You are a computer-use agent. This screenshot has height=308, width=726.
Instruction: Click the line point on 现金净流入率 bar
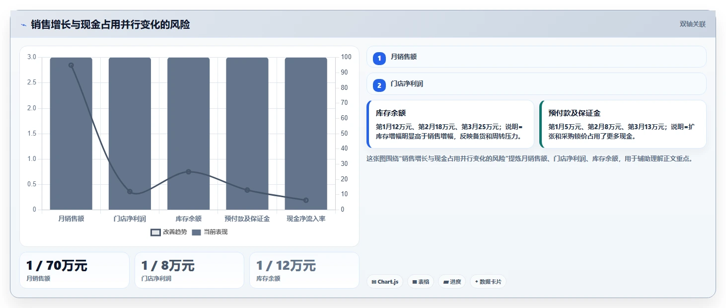tap(306, 200)
